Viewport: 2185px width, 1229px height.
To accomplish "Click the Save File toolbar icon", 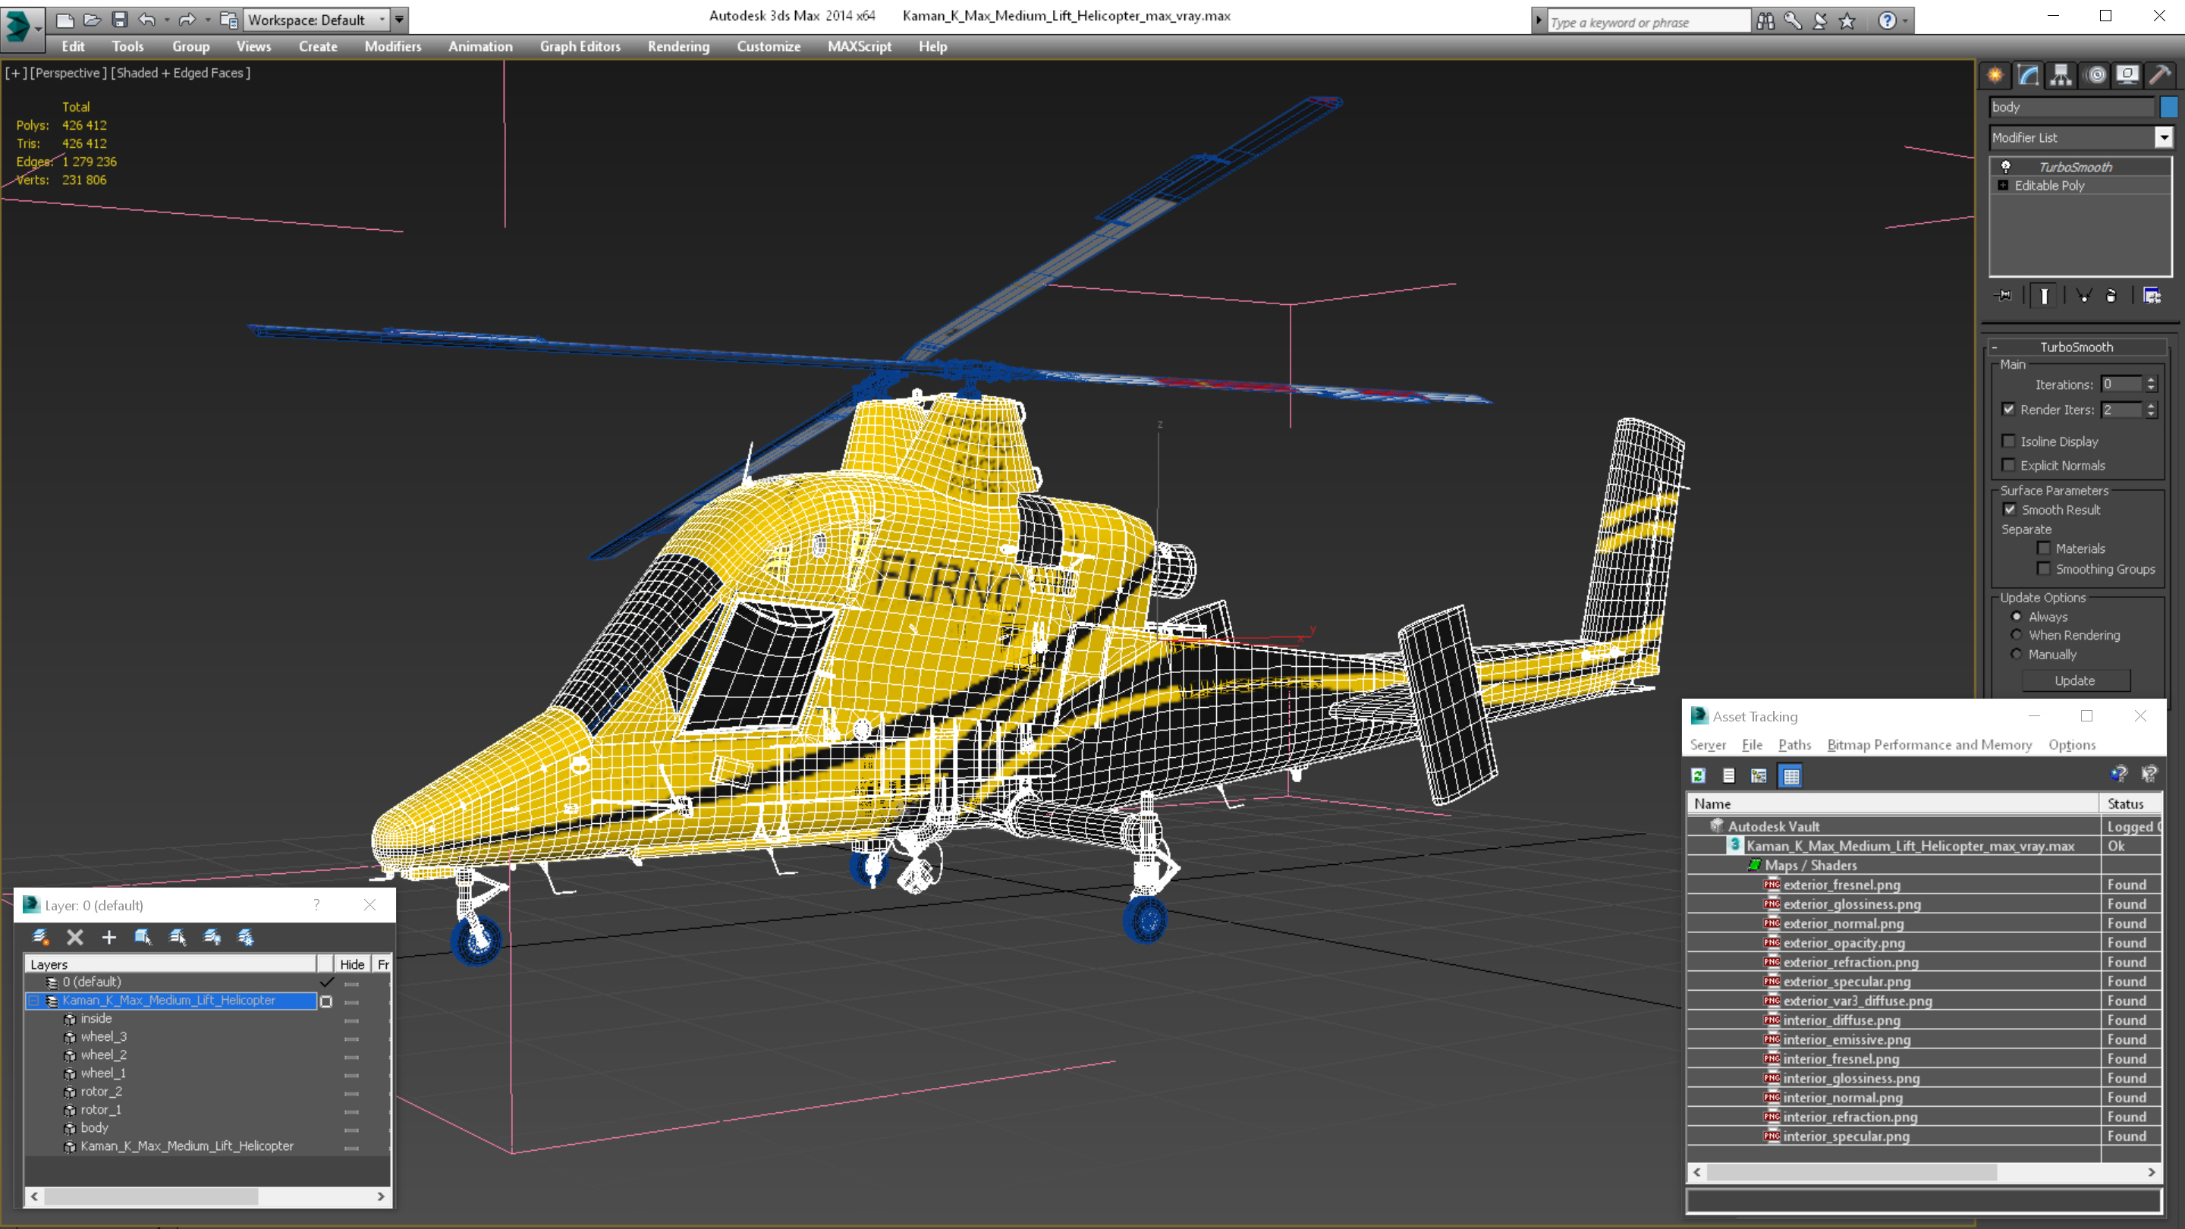I will [x=120, y=20].
